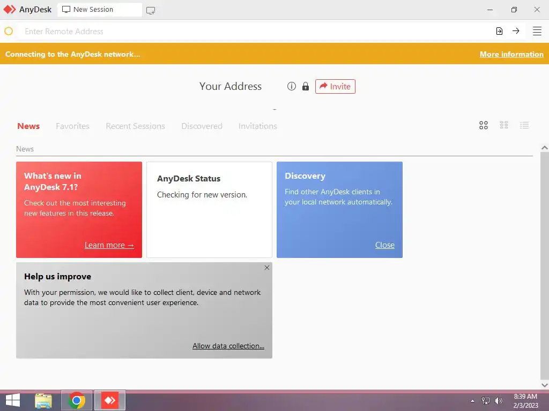This screenshot has height=411, width=549.
Task: Select the list view icon
Action: point(524,125)
